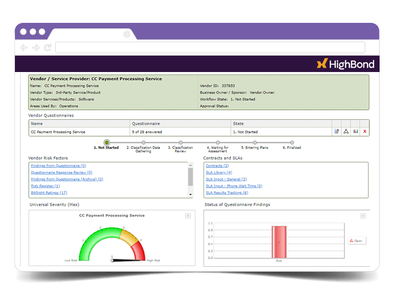Open BitSight Ratings (17) link

pyautogui.click(x=49, y=193)
